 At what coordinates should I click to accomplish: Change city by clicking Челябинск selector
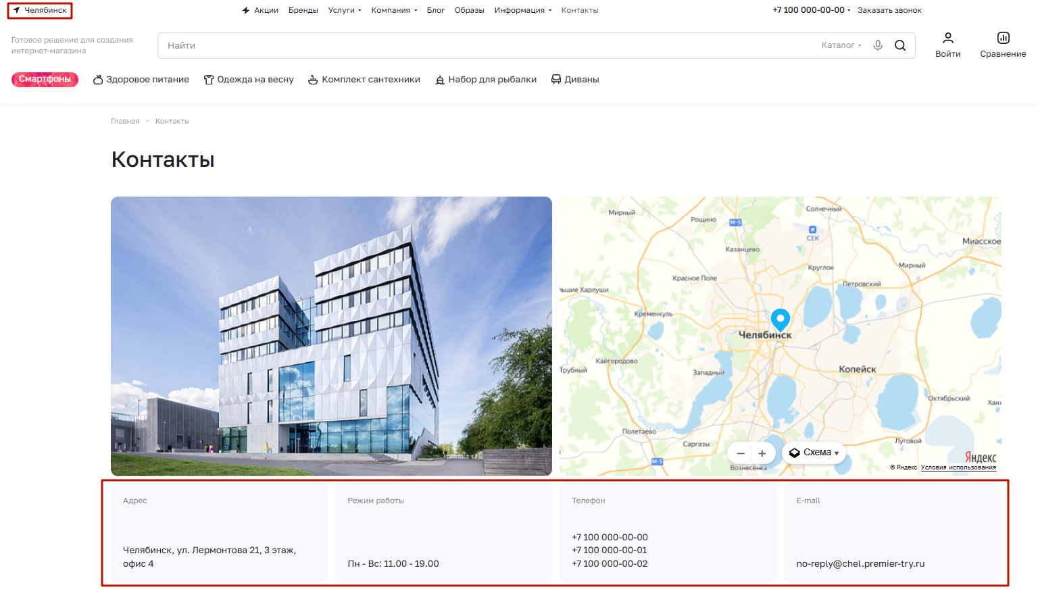click(x=40, y=10)
